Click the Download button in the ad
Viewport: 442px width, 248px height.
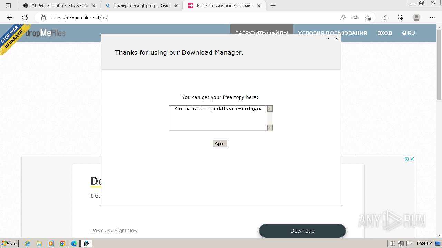(x=302, y=231)
